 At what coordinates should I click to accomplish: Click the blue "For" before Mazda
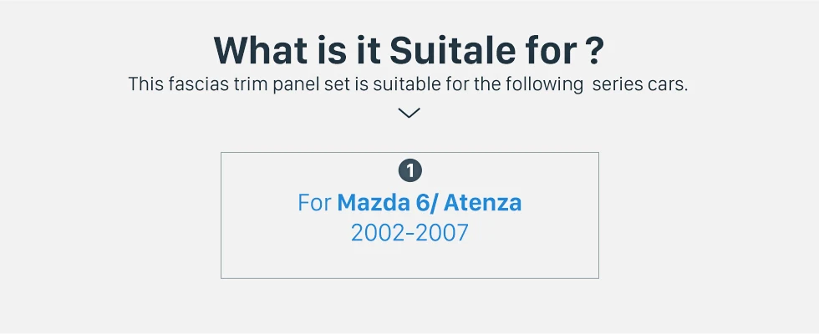tap(314, 203)
